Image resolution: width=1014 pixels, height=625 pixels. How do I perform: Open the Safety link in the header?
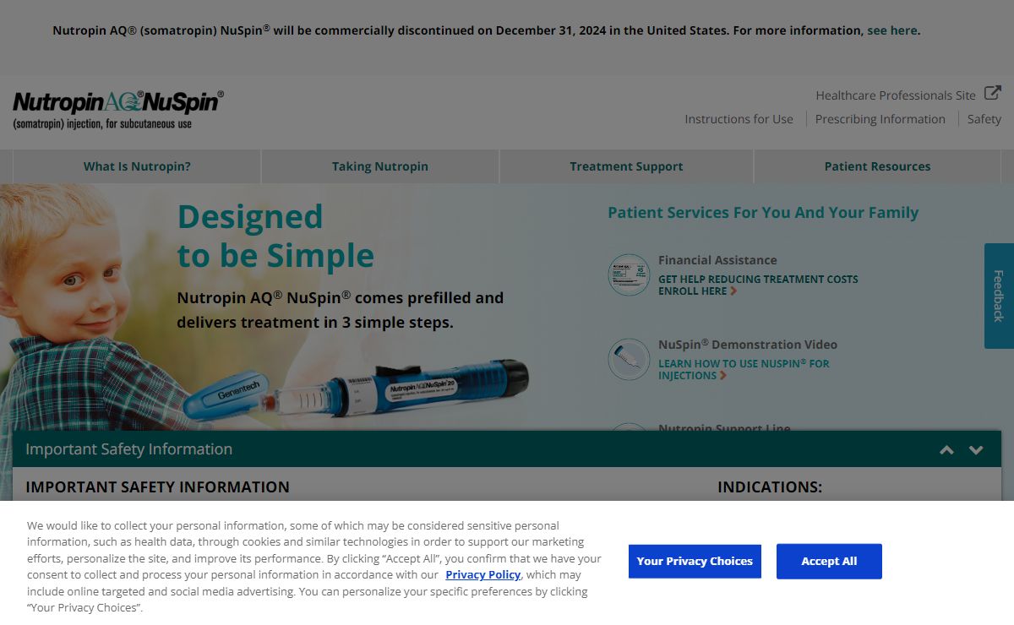click(984, 119)
